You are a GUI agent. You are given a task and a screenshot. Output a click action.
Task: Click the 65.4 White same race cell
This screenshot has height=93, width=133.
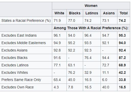pos(57,80)
